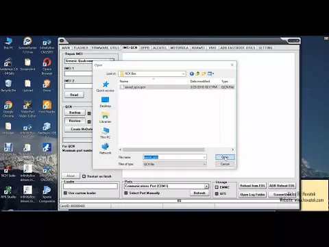Click the IMEI 2 input field

(x=78, y=86)
